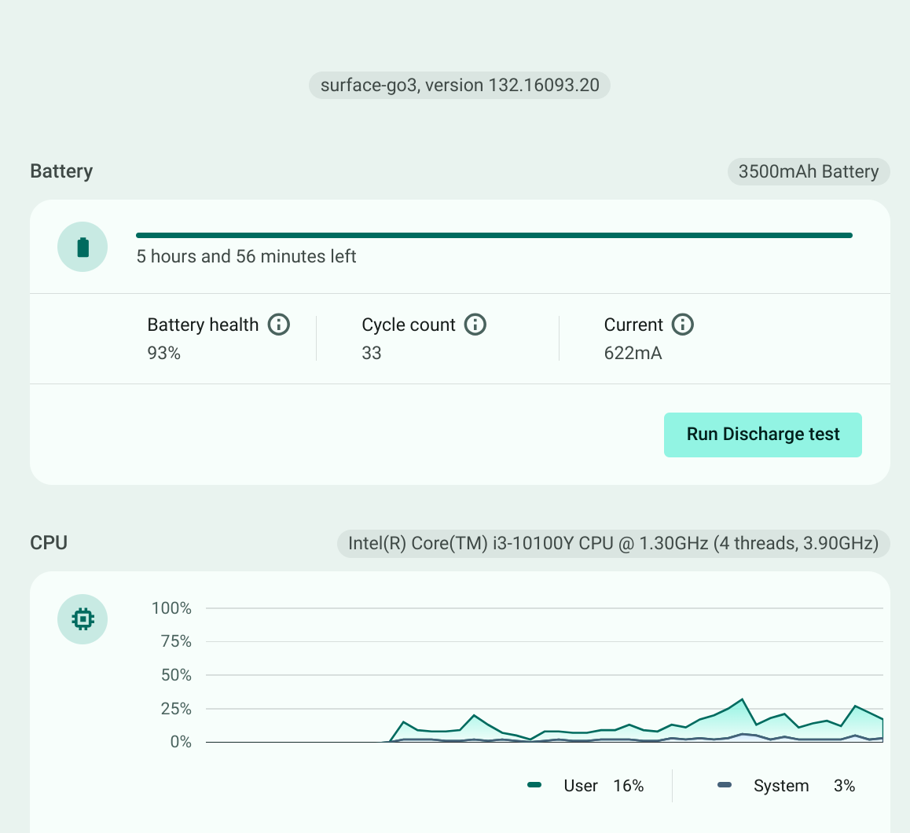Run the Discharge test
The image size is (910, 833).
click(x=762, y=435)
